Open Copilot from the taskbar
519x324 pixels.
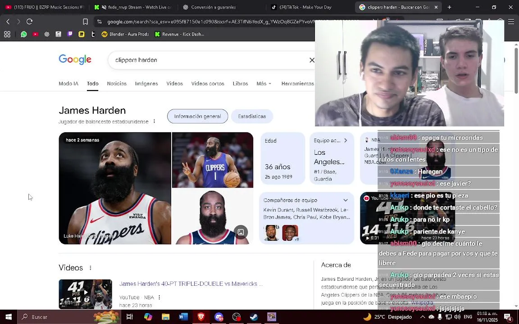(x=148, y=317)
